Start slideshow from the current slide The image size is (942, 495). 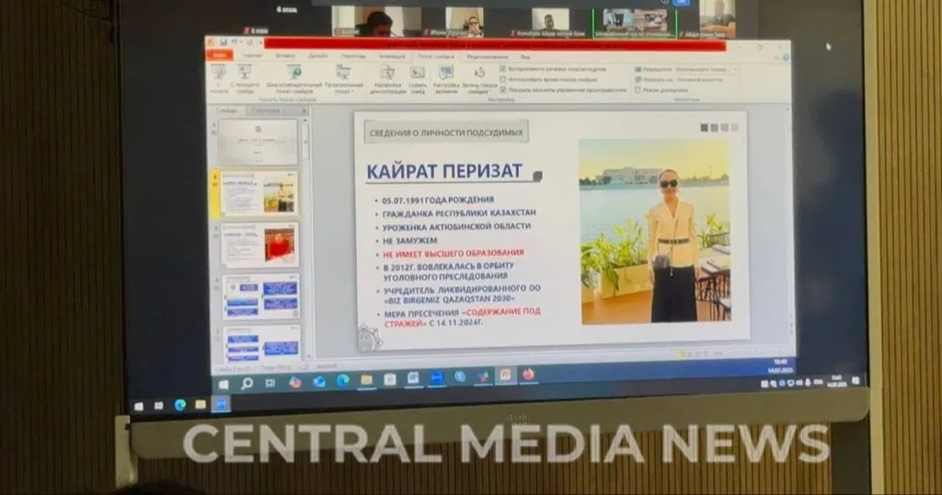point(246,75)
